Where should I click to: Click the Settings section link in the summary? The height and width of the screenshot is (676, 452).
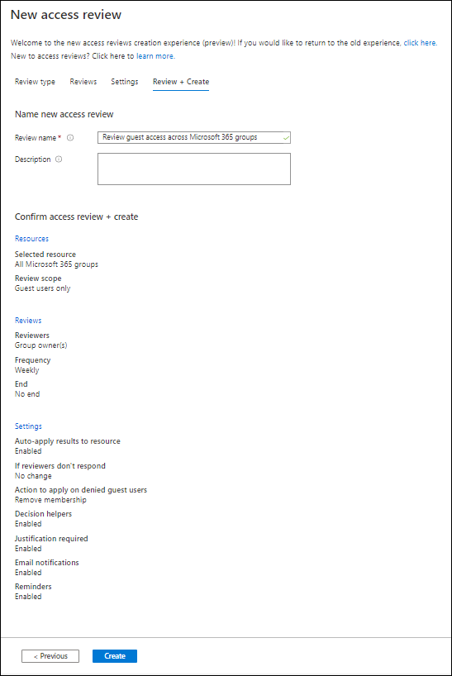[28, 426]
